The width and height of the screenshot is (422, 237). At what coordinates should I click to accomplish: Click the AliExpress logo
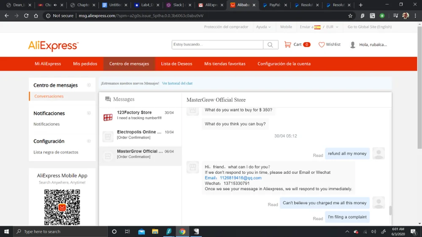pos(53,45)
